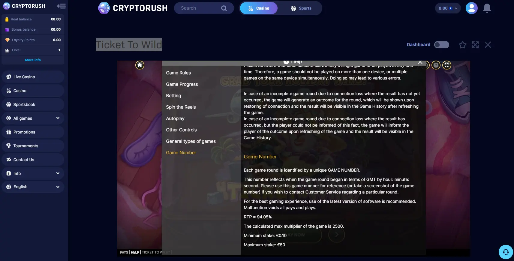Expand the All games menu
The image size is (514, 261).
(33, 118)
